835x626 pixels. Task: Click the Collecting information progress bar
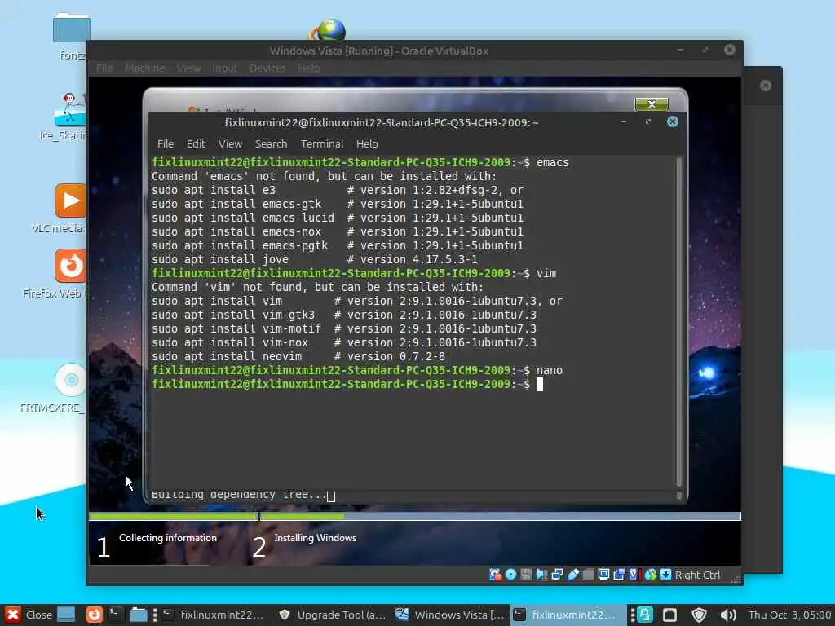tap(173, 516)
